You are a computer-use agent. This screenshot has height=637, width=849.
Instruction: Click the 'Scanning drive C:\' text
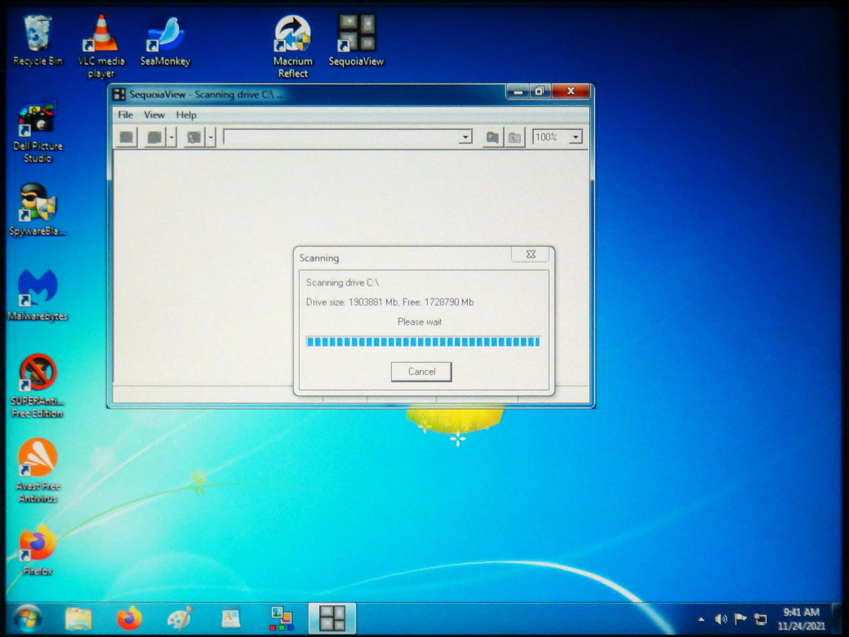click(x=343, y=283)
